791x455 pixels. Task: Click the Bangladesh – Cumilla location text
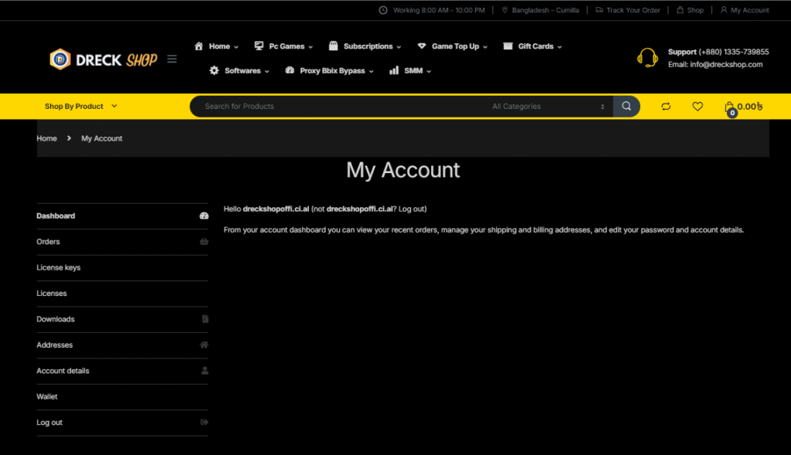pos(545,10)
